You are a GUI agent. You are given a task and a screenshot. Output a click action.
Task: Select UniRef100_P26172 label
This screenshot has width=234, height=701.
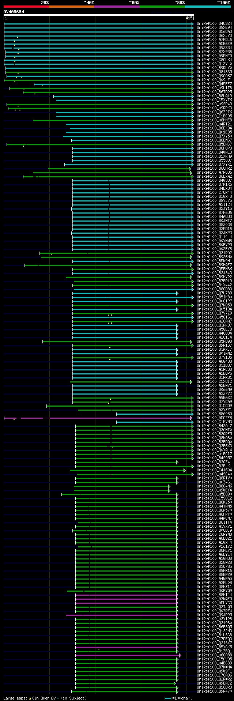[214, 547]
